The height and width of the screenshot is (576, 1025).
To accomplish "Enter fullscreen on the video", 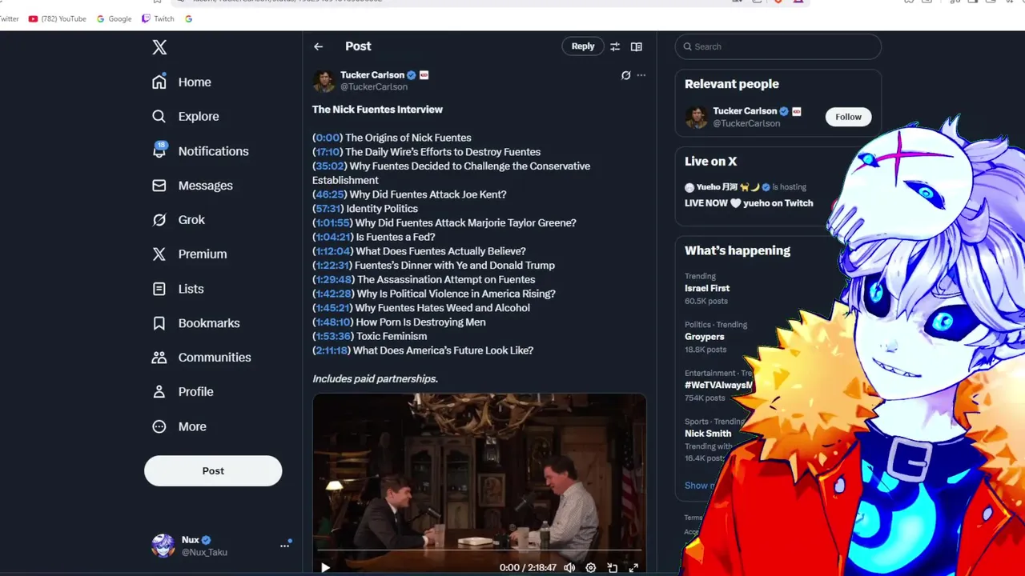I will 633,567.
